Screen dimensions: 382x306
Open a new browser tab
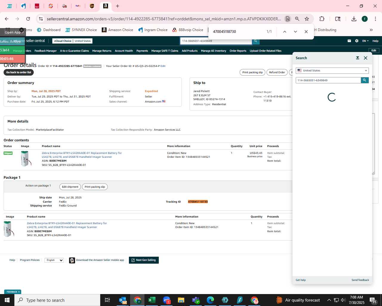pos(118,6)
